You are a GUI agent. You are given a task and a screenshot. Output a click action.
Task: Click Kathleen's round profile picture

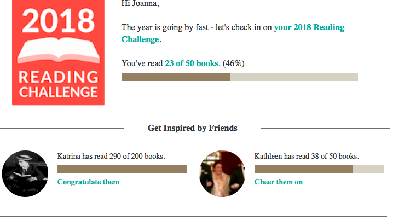222,173
